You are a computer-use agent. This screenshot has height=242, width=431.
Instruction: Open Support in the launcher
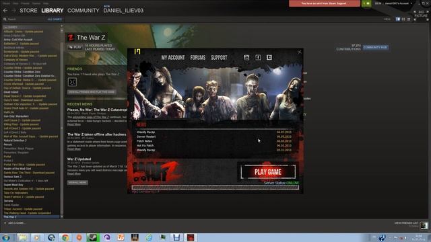pos(219,58)
